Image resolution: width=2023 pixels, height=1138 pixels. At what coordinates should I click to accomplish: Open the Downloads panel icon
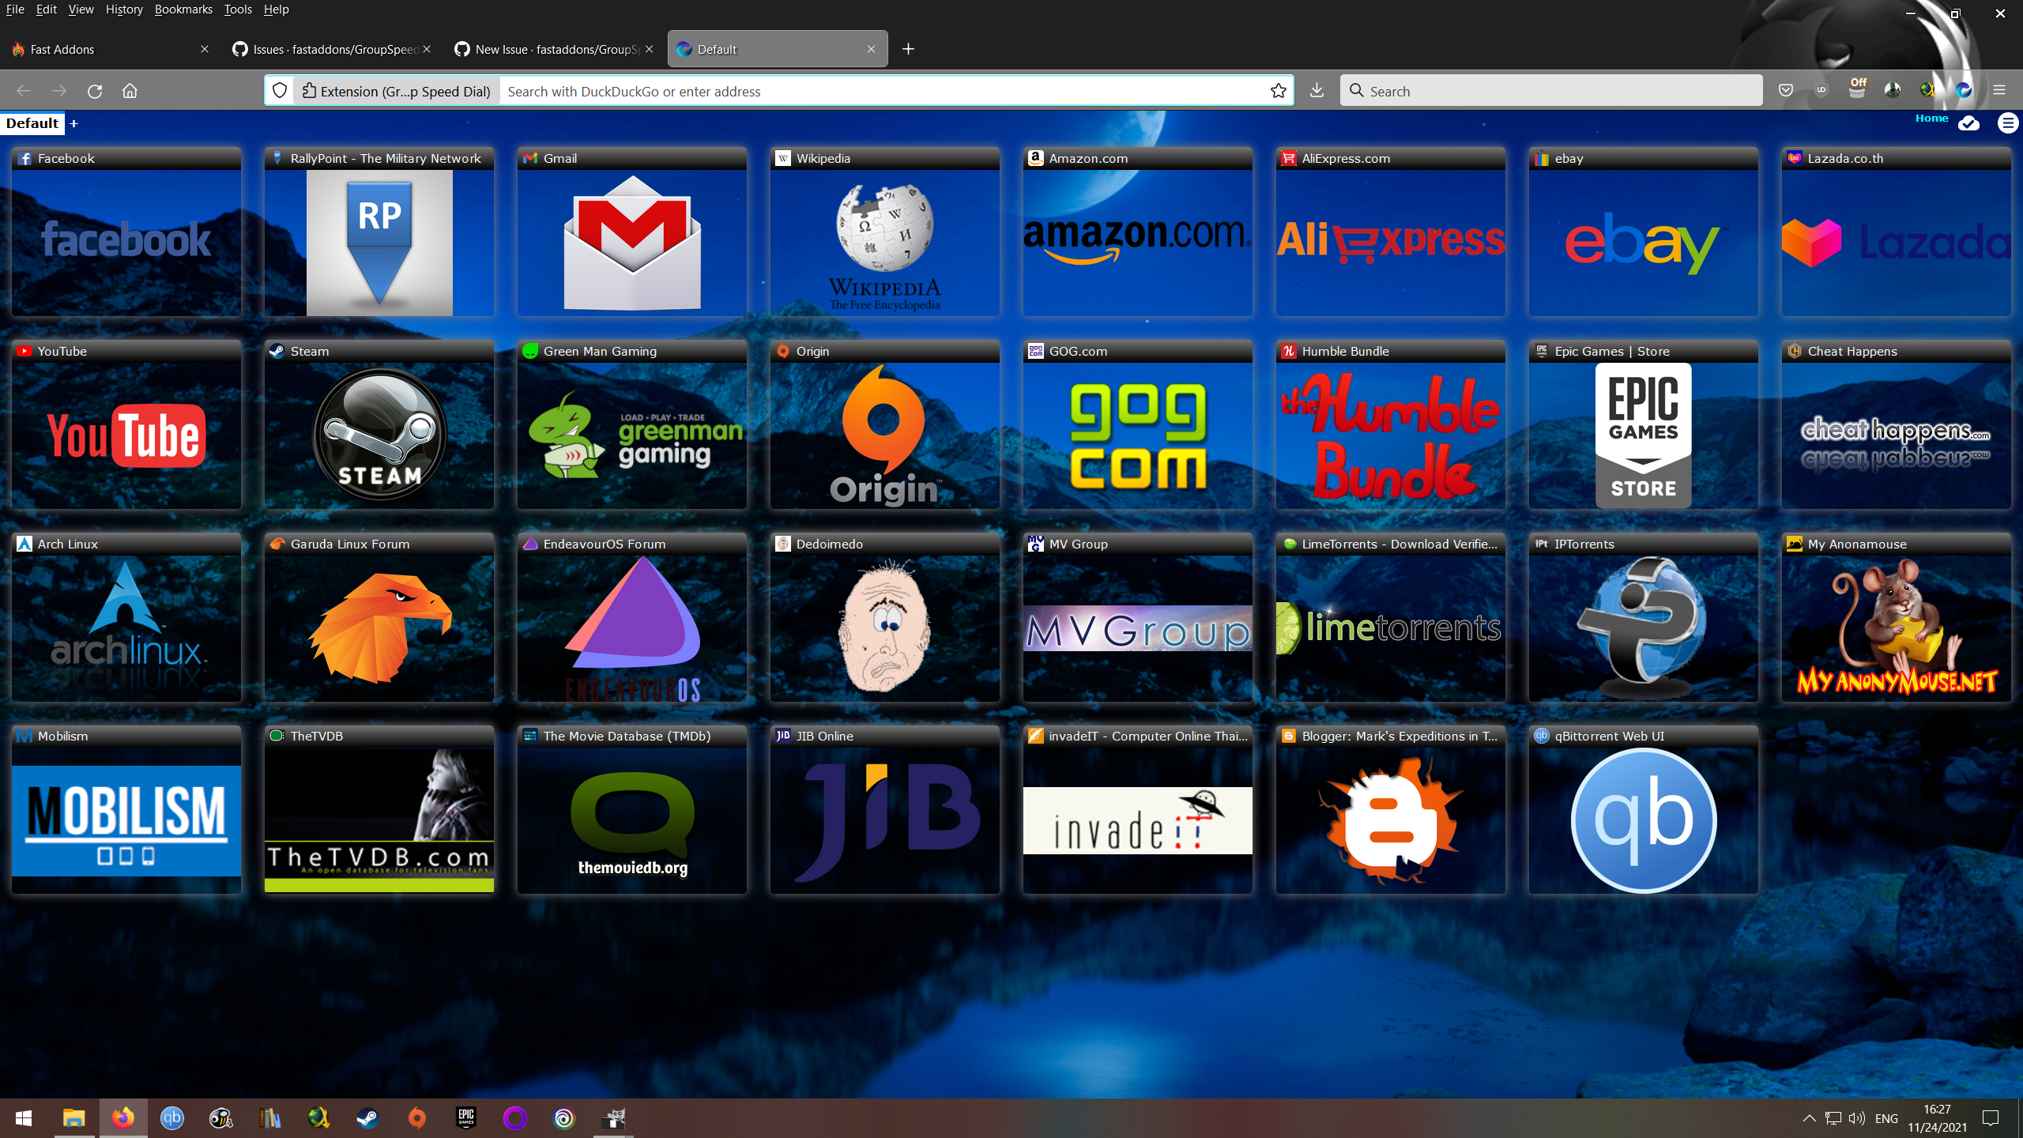pos(1315,90)
